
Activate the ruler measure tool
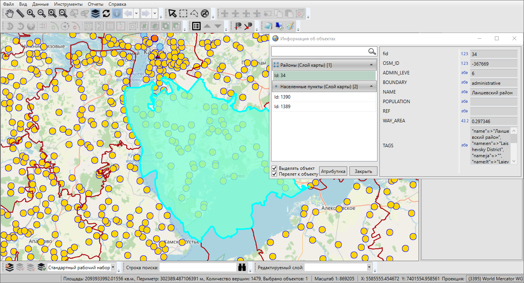click(20, 13)
